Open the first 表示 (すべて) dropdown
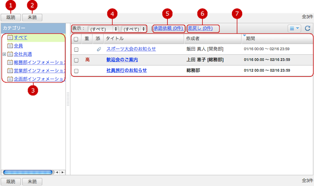The height and width of the screenshot is (186, 314). [x=104, y=29]
